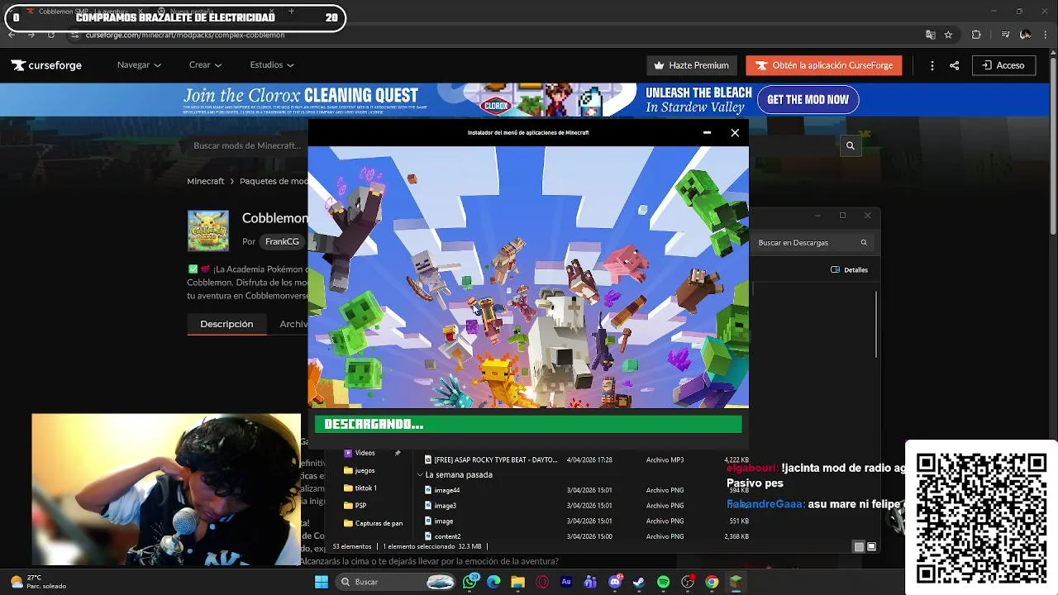
Task: Open WhatsApp from the taskbar
Action: pyautogui.click(x=470, y=582)
